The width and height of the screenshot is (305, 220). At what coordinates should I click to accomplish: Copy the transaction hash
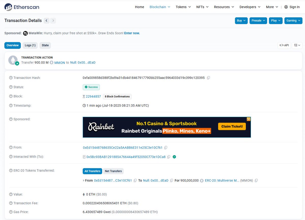(x=208, y=78)
